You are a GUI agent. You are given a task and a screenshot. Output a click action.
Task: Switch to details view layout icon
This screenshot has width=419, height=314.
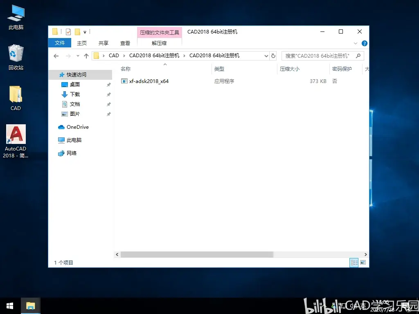click(x=354, y=262)
